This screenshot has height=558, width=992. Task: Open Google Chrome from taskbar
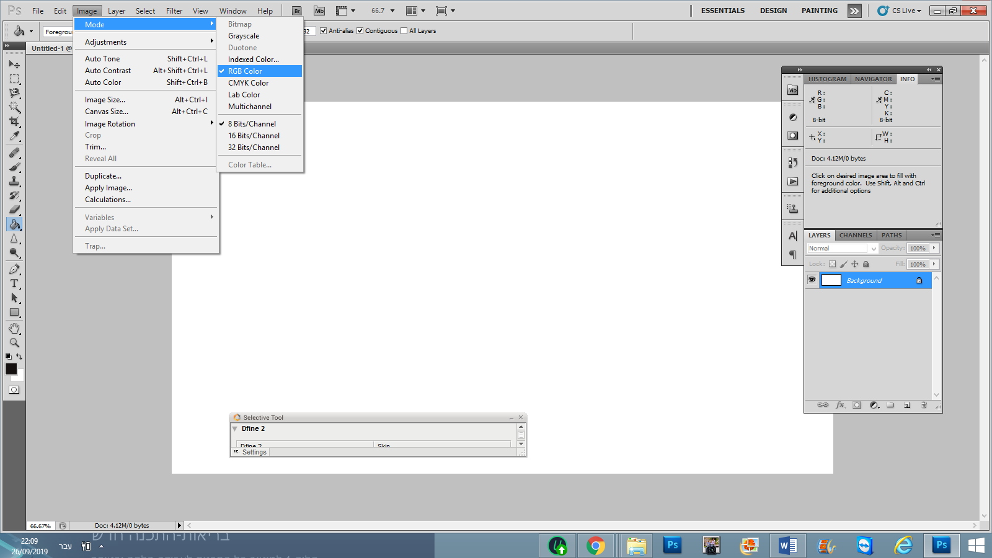click(596, 546)
